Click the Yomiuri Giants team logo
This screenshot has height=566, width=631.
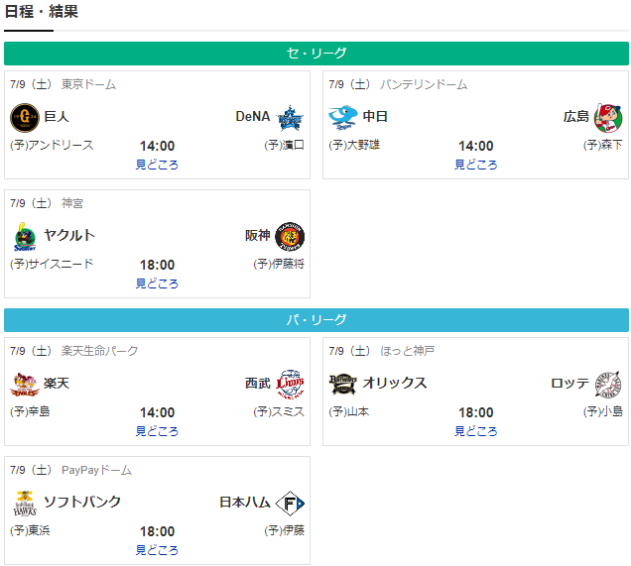25,118
